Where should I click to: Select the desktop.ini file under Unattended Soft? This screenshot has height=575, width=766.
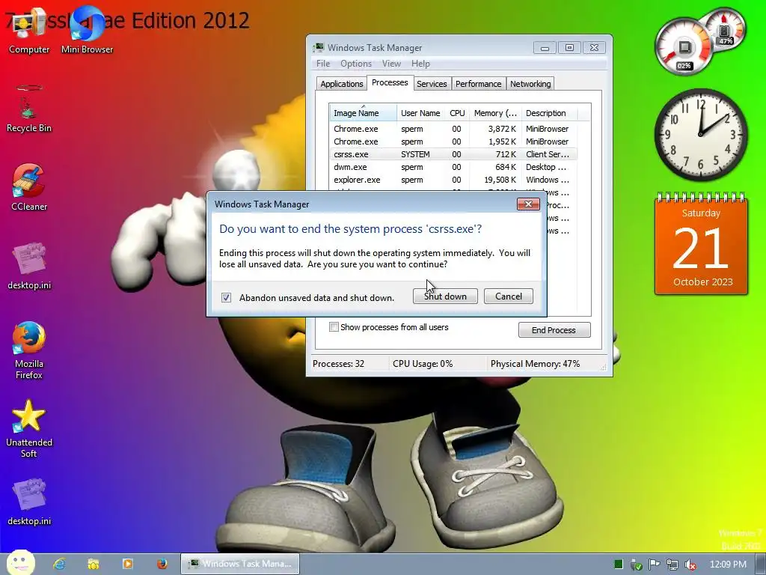(x=29, y=502)
